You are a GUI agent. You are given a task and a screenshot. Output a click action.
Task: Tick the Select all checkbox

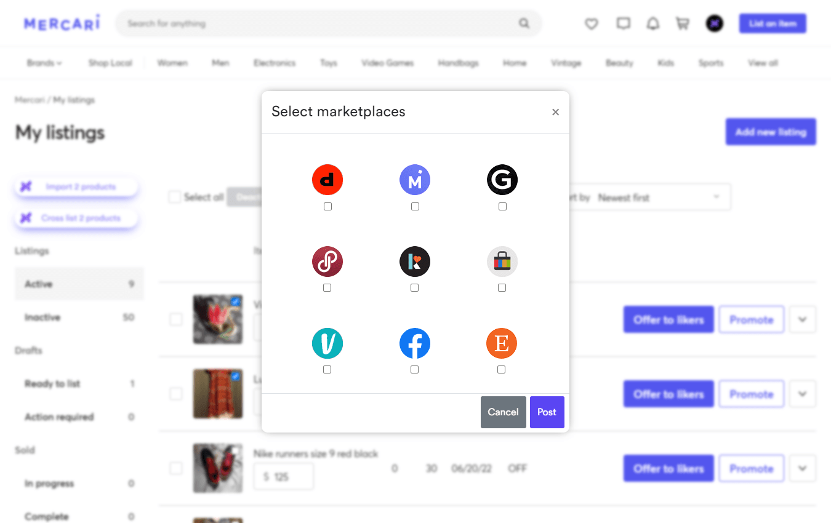coord(175,197)
